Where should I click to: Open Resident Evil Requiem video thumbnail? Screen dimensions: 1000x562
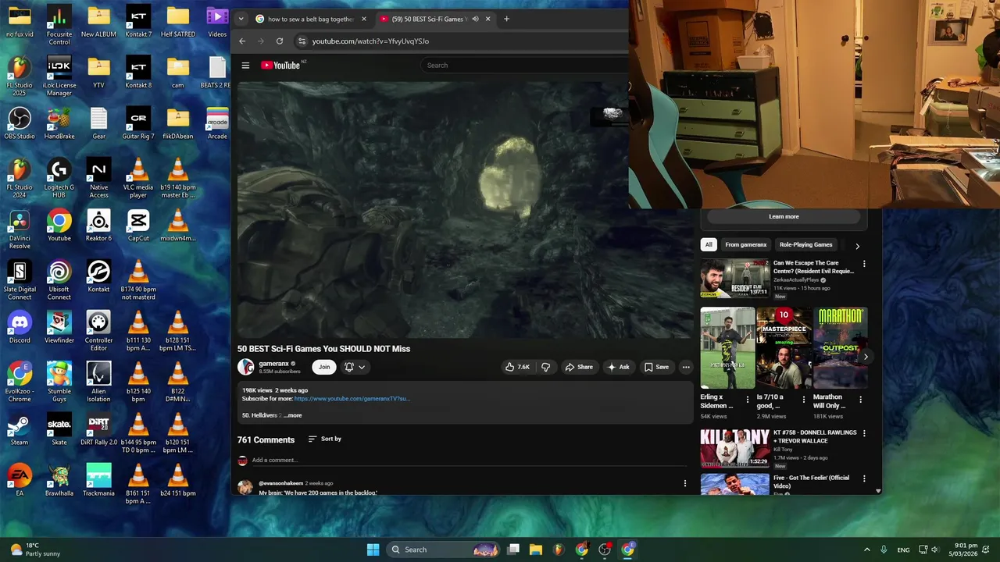734,278
